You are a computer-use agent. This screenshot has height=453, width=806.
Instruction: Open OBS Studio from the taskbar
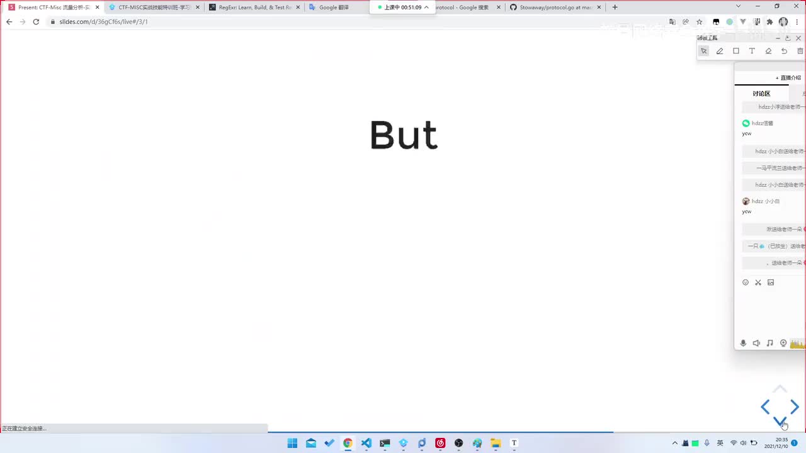pyautogui.click(x=458, y=443)
